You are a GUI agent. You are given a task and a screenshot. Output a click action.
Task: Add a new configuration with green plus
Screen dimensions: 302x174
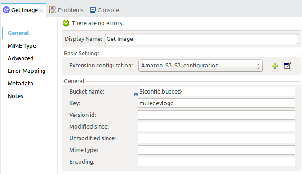pyautogui.click(x=275, y=66)
